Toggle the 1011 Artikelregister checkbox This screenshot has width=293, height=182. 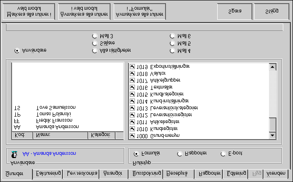tap(132, 122)
